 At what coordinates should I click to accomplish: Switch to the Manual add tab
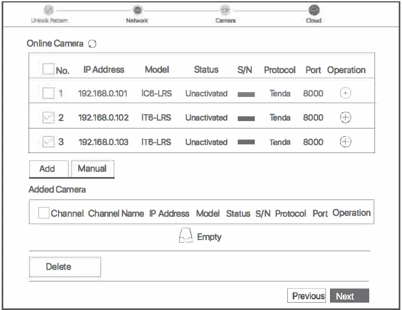click(x=93, y=168)
